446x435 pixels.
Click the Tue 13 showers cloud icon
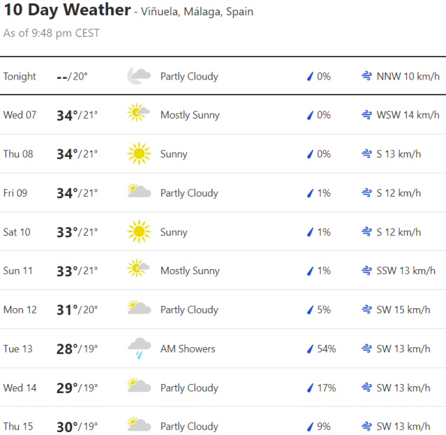pos(138,348)
